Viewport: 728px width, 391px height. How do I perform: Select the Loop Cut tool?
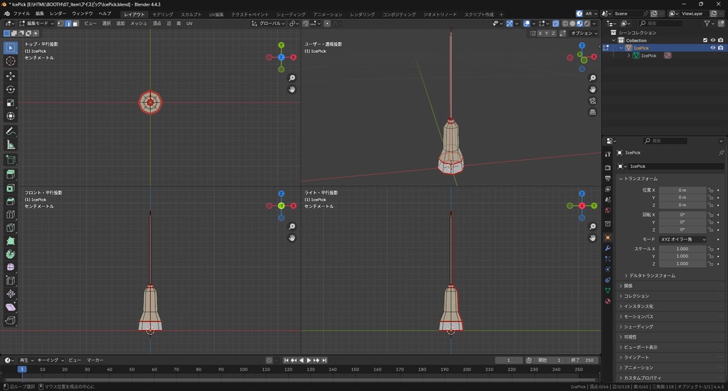tap(10, 215)
